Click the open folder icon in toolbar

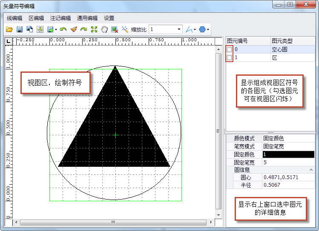pyautogui.click(x=9, y=29)
